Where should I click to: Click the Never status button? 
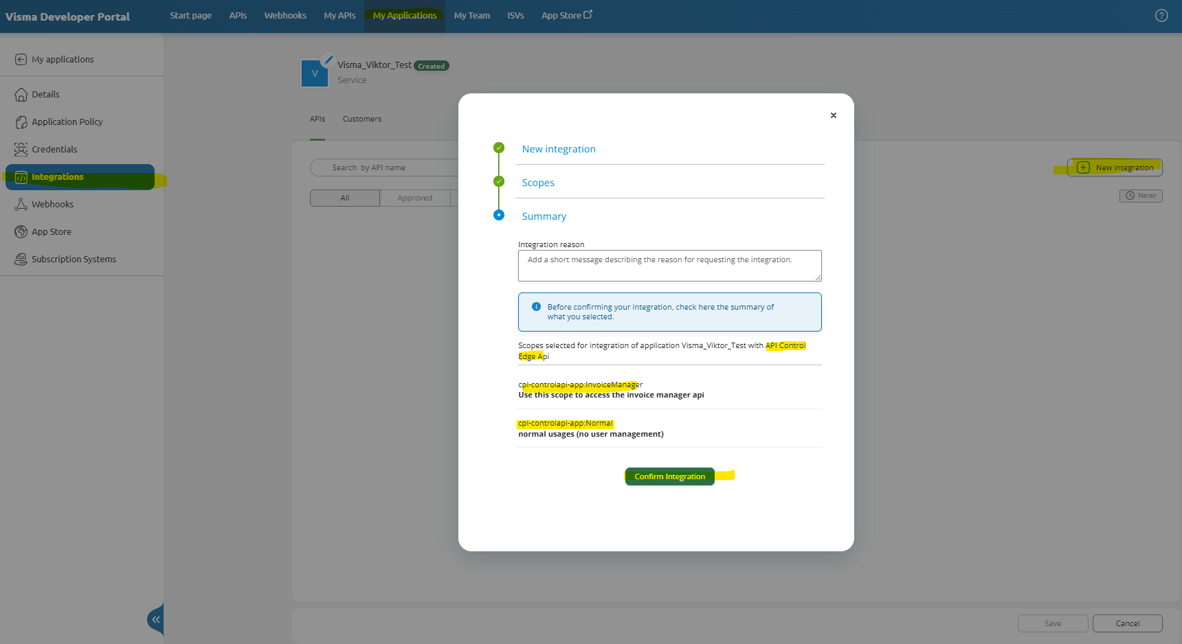(1141, 196)
